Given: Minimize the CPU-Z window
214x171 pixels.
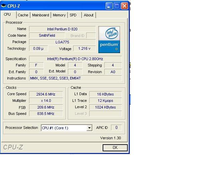Looking at the screenshot, I should click(109, 6).
